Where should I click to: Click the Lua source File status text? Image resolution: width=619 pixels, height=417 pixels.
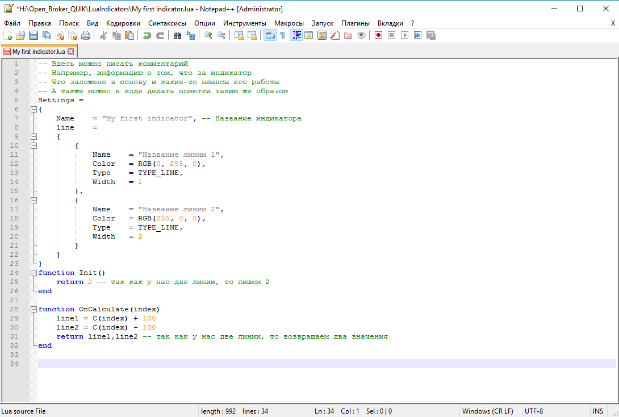point(23,411)
